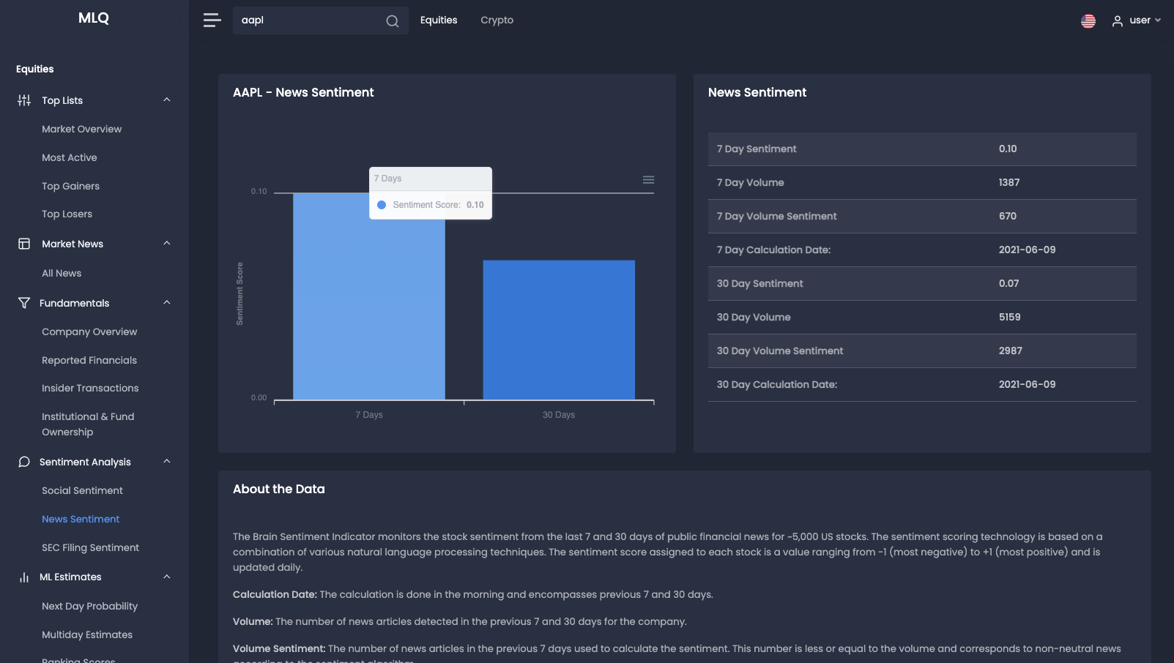Click the 7 Day Volume value 1387

tap(1009, 182)
